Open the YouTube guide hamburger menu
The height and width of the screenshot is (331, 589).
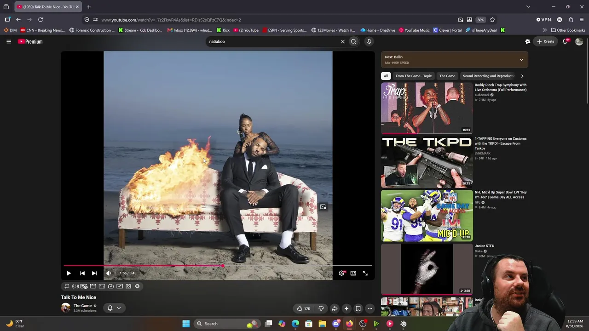[9, 41]
